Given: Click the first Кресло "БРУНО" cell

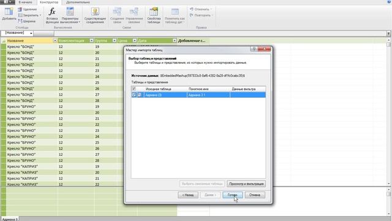Looking at the screenshot, I should (x=31, y=106).
